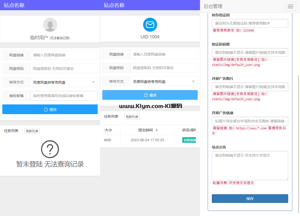Click the green 获取链接 button
Viewport: 300px width, 216px height.
(x=189, y=140)
